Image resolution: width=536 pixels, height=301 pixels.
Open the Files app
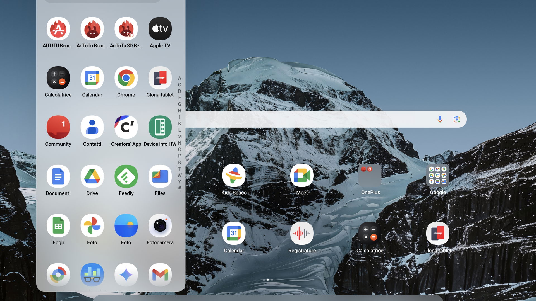[x=160, y=176]
